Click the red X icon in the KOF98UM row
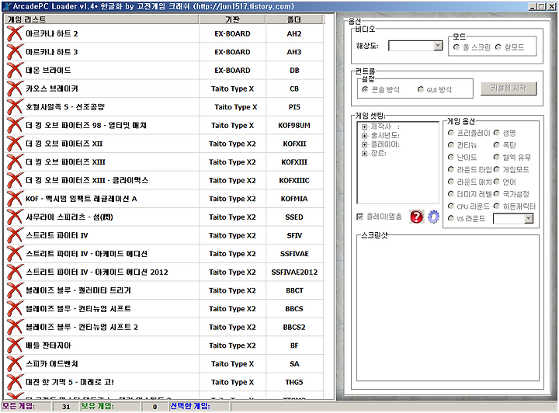The height and width of the screenshot is (413, 559). (15, 126)
